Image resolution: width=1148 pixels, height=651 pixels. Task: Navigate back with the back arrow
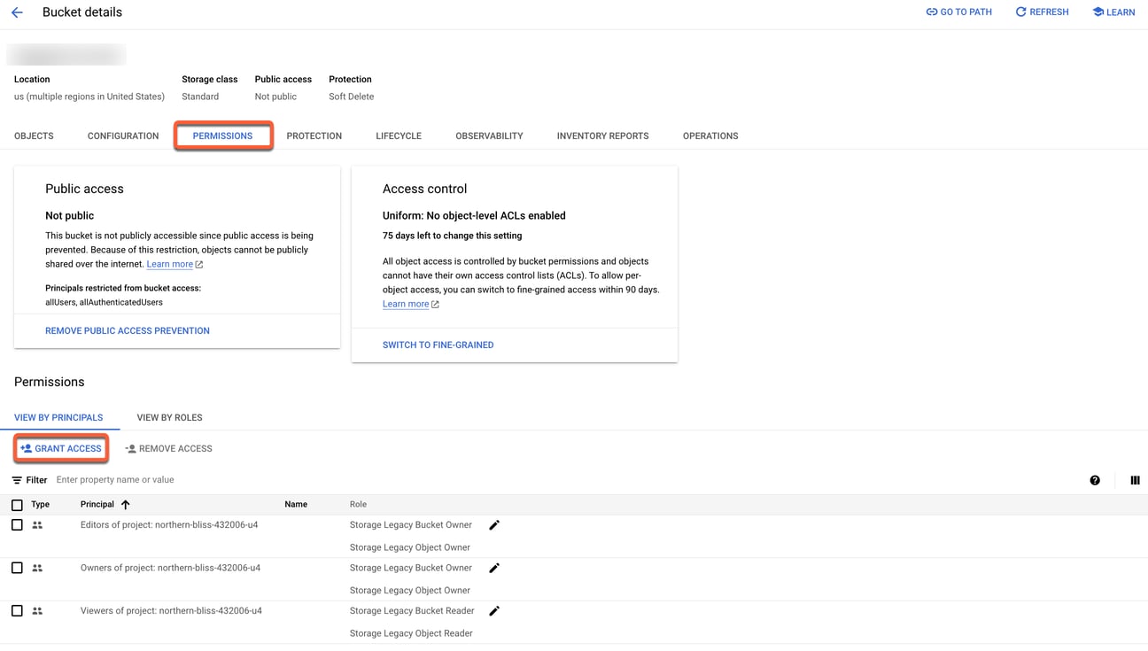[x=17, y=12]
